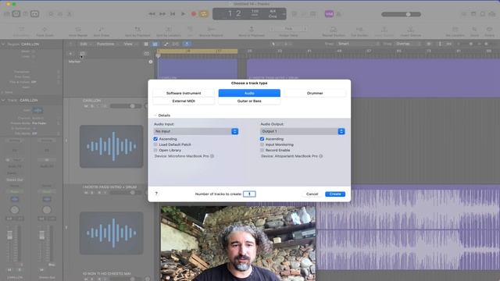Screen dimensions: 500x281
Task: Open the Snap Smart dropdown
Action: pyautogui.click(x=358, y=44)
